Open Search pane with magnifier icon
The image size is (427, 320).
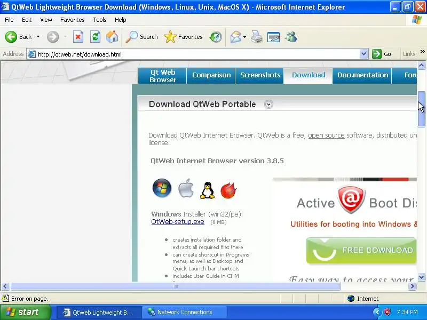tap(141, 37)
